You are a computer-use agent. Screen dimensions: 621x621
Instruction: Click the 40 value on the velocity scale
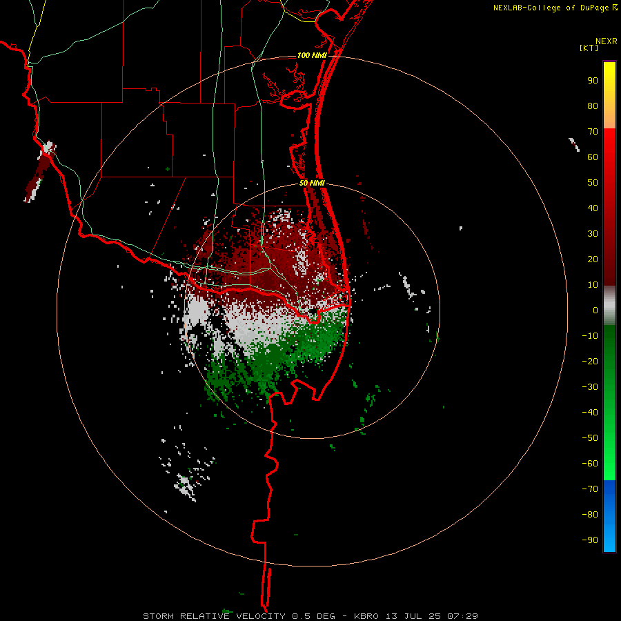point(593,208)
